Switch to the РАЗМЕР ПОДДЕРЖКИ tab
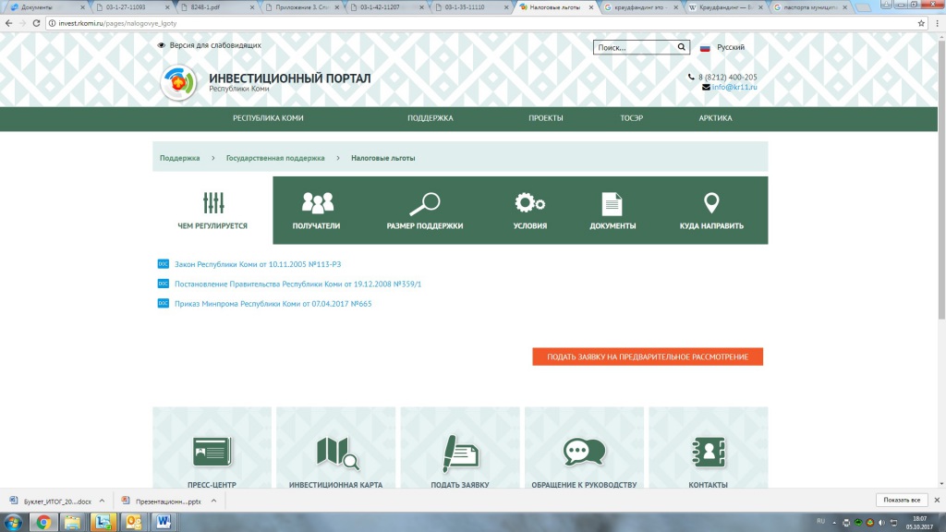 point(425,211)
